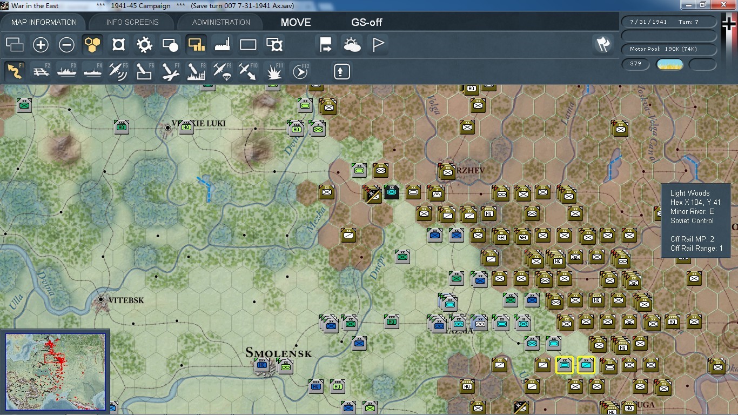Click the pennant flag outline icon

coord(378,45)
